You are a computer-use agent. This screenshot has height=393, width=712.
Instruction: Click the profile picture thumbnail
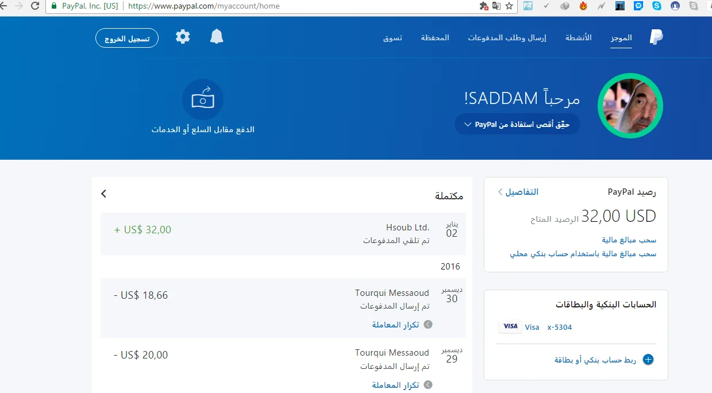click(630, 106)
